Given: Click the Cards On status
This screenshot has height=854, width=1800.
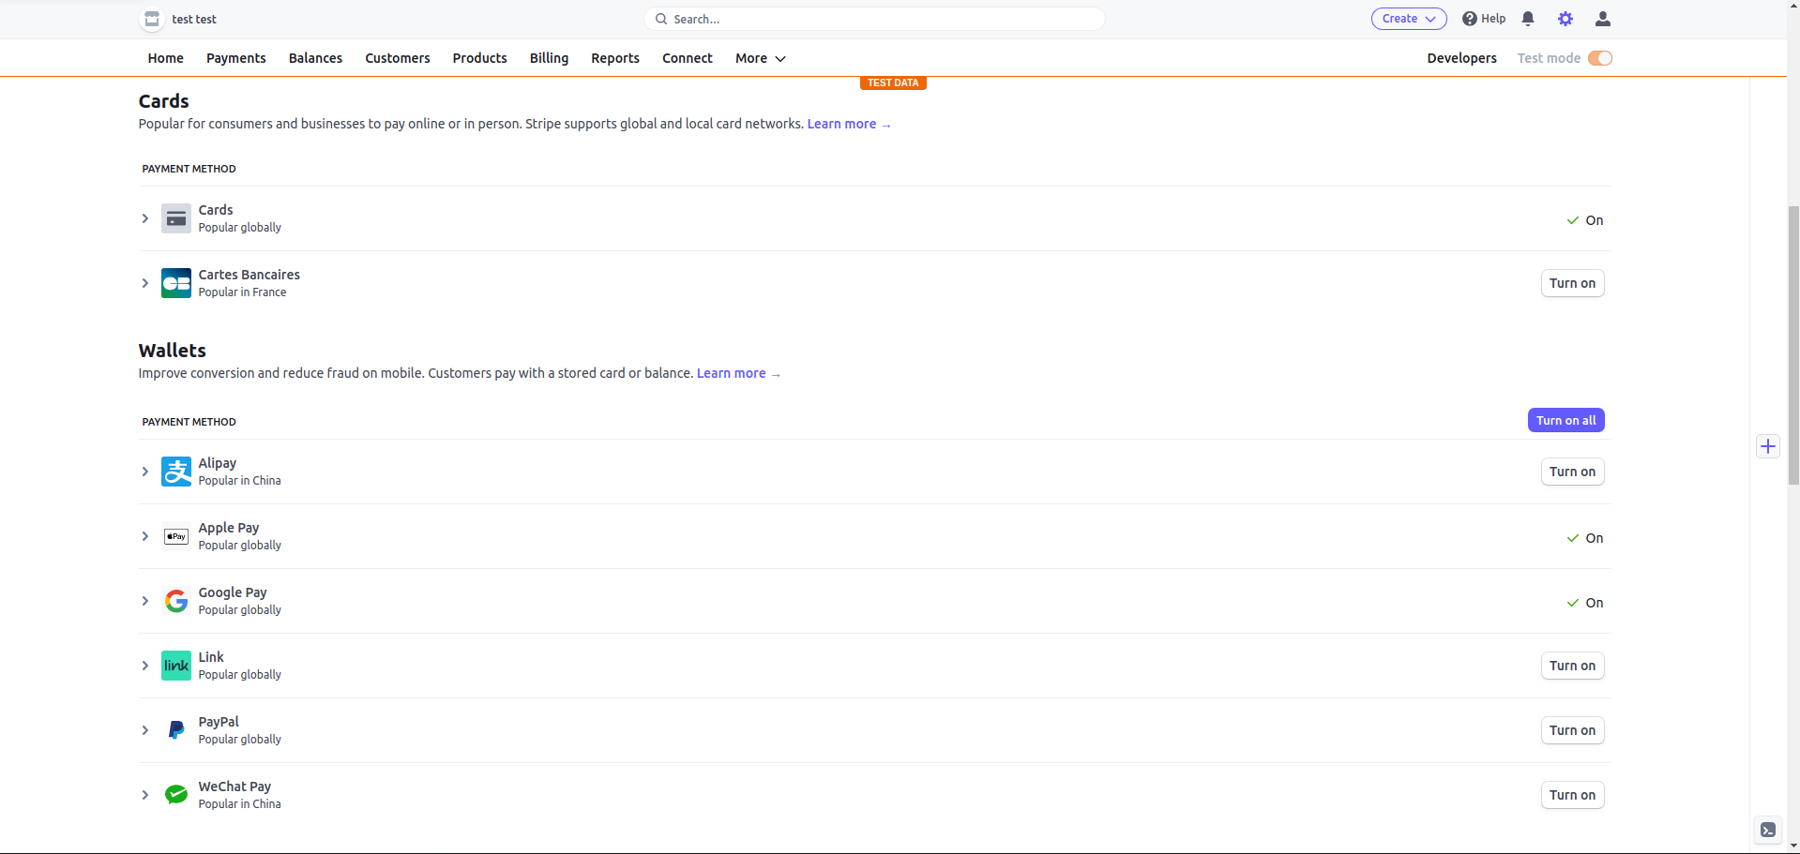Looking at the screenshot, I should (x=1585, y=220).
